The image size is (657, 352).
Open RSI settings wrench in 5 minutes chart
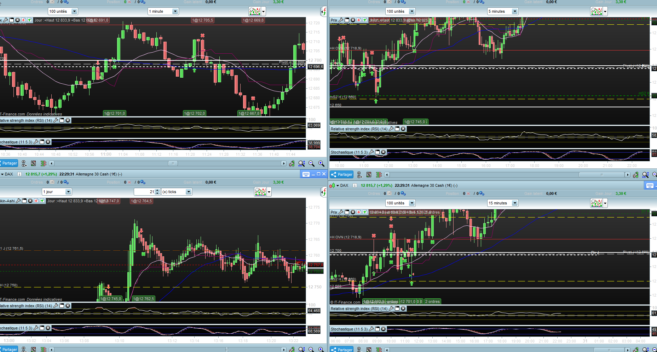coord(391,129)
